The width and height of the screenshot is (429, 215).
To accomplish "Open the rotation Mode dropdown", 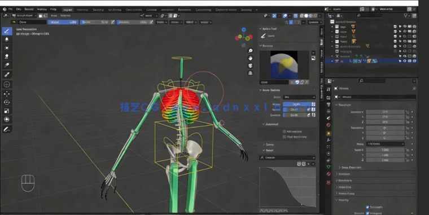I will coord(385,144).
